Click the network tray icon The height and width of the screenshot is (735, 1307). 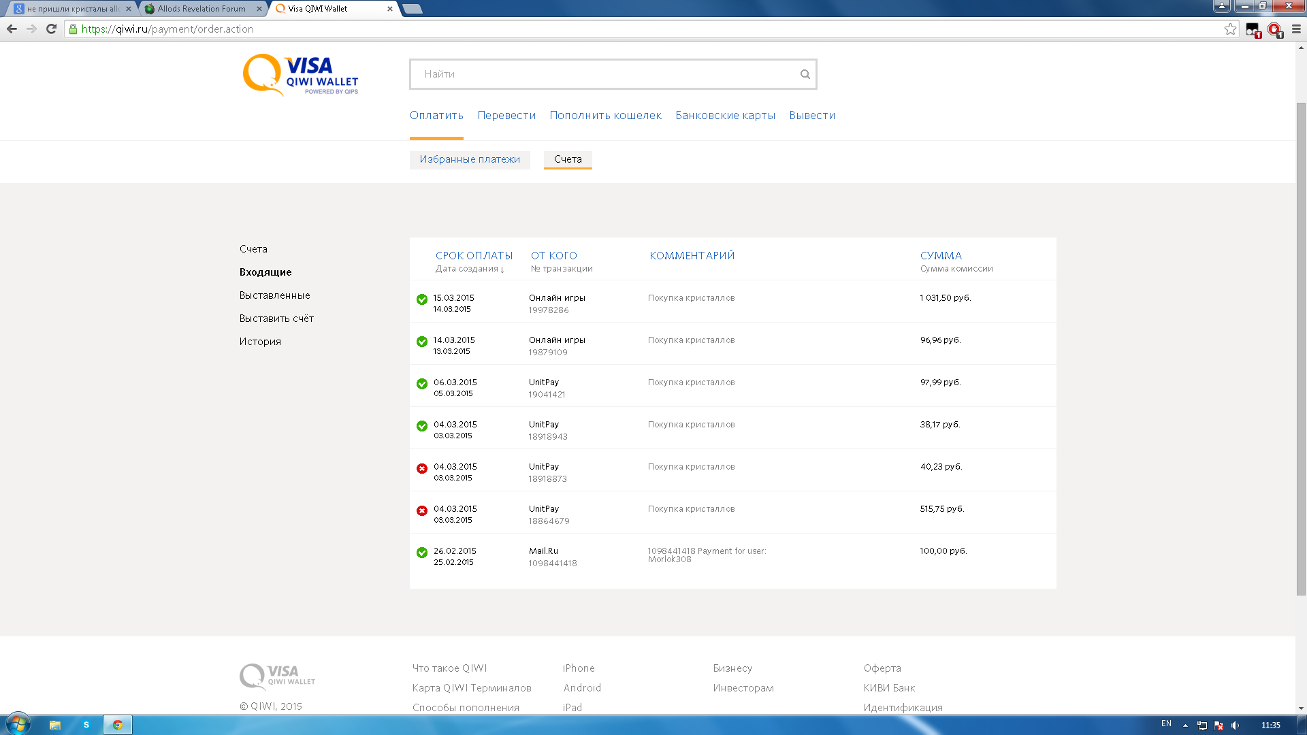pyautogui.click(x=1202, y=725)
